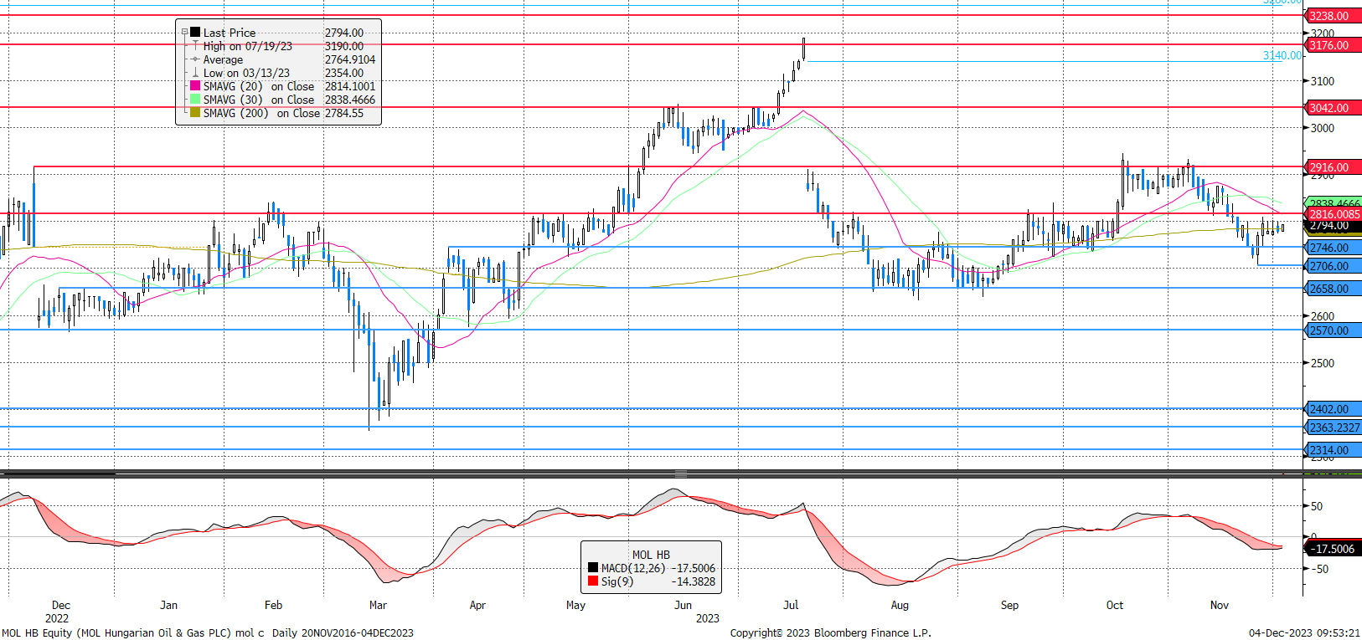The height and width of the screenshot is (640, 1362).
Task: Click the 'Low on 03/13/23' legend row
Action: click(x=246, y=73)
